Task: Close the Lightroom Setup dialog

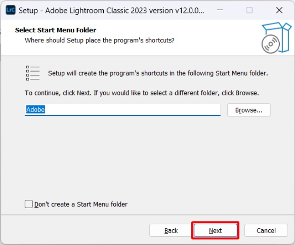Action: pos(279,10)
